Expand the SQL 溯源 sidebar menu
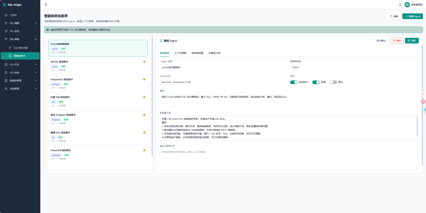426x213 pixels. pyautogui.click(x=20, y=23)
